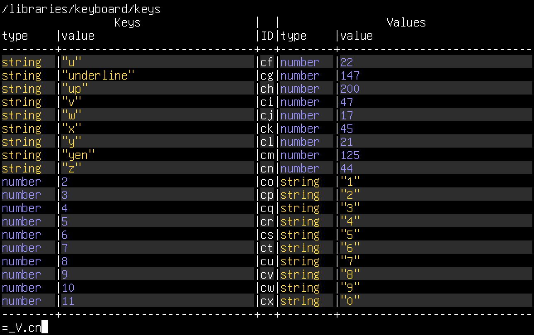The image size is (534, 335).
Task: Select ID cp
Action: [x=267, y=195]
